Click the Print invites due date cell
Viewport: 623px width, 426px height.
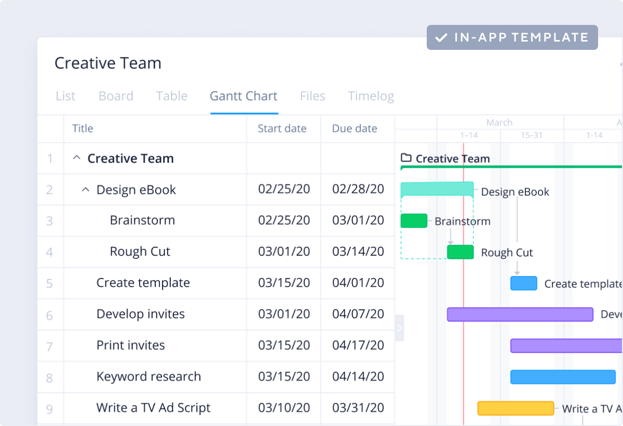[358, 345]
